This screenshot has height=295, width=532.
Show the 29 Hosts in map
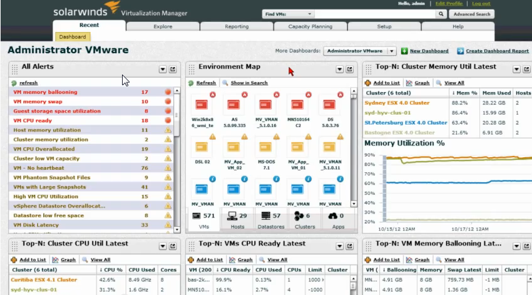(x=237, y=220)
